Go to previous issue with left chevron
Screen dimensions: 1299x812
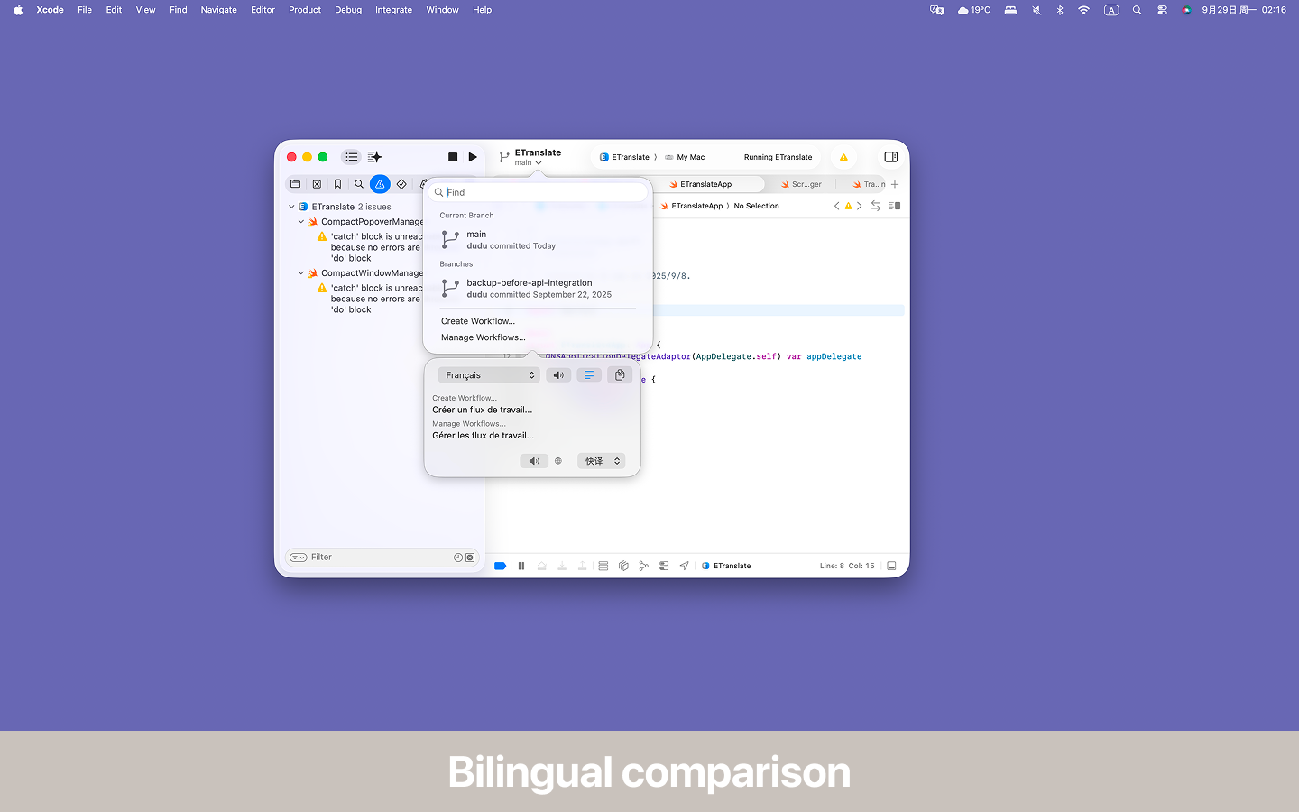(836, 206)
